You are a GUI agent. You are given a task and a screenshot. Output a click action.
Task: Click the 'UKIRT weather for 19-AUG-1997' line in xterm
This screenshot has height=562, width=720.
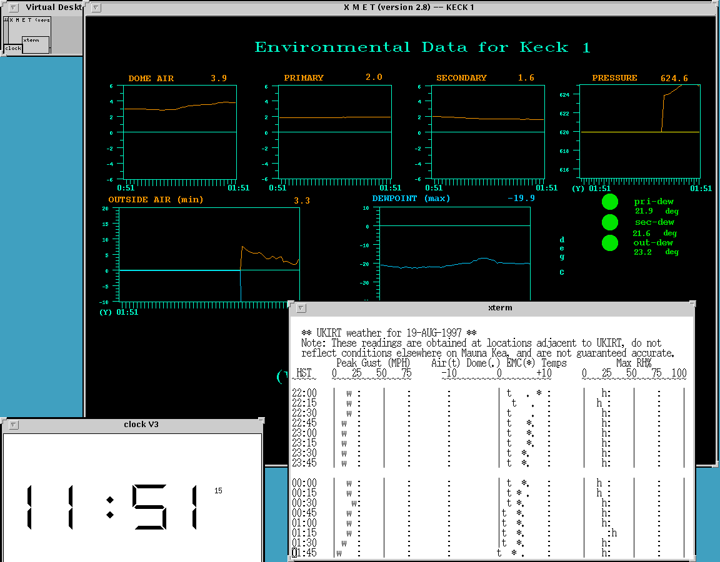pyautogui.click(x=389, y=333)
